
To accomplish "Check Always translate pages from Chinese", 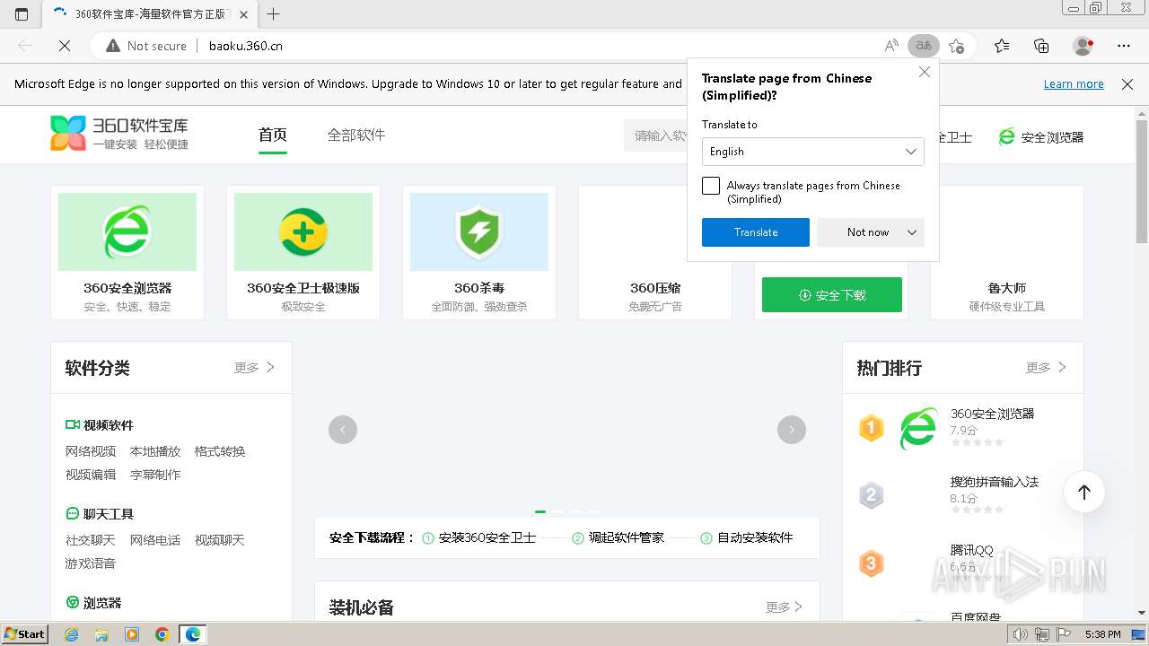I will coord(711,186).
